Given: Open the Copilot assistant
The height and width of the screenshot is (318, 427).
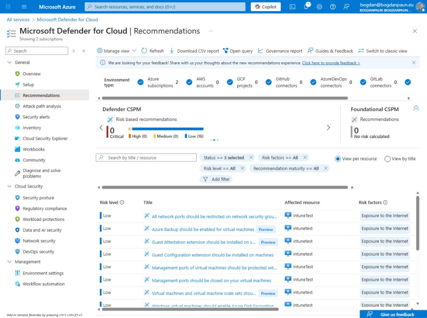Looking at the screenshot, I should (265, 7).
